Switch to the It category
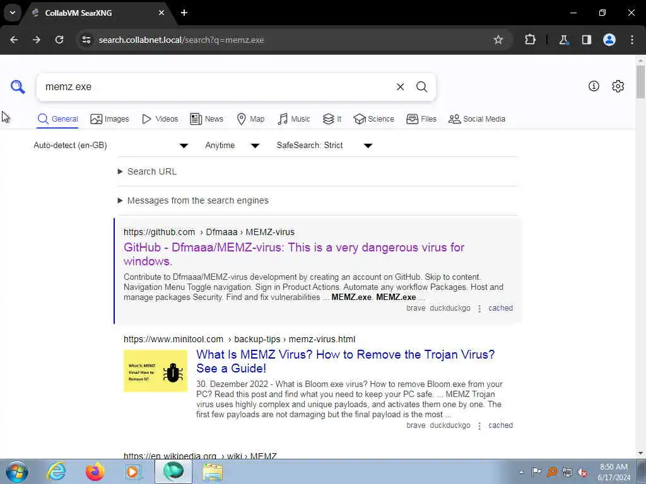The width and height of the screenshot is (646, 484). [x=332, y=119]
